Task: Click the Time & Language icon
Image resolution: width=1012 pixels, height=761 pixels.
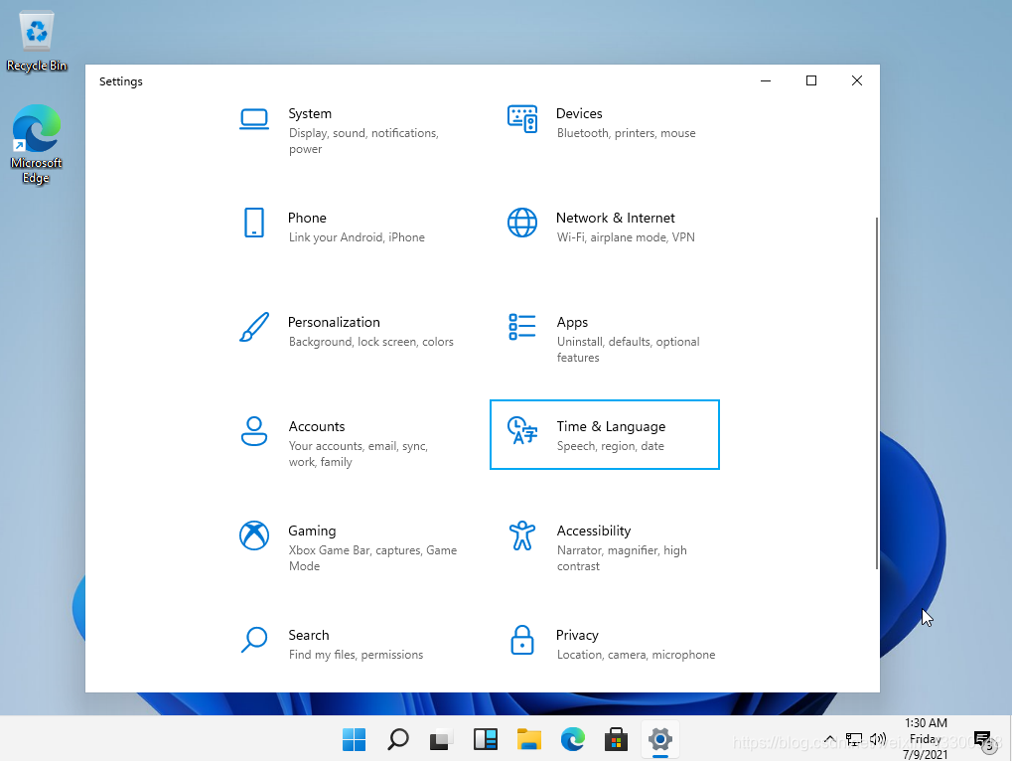Action: point(522,430)
